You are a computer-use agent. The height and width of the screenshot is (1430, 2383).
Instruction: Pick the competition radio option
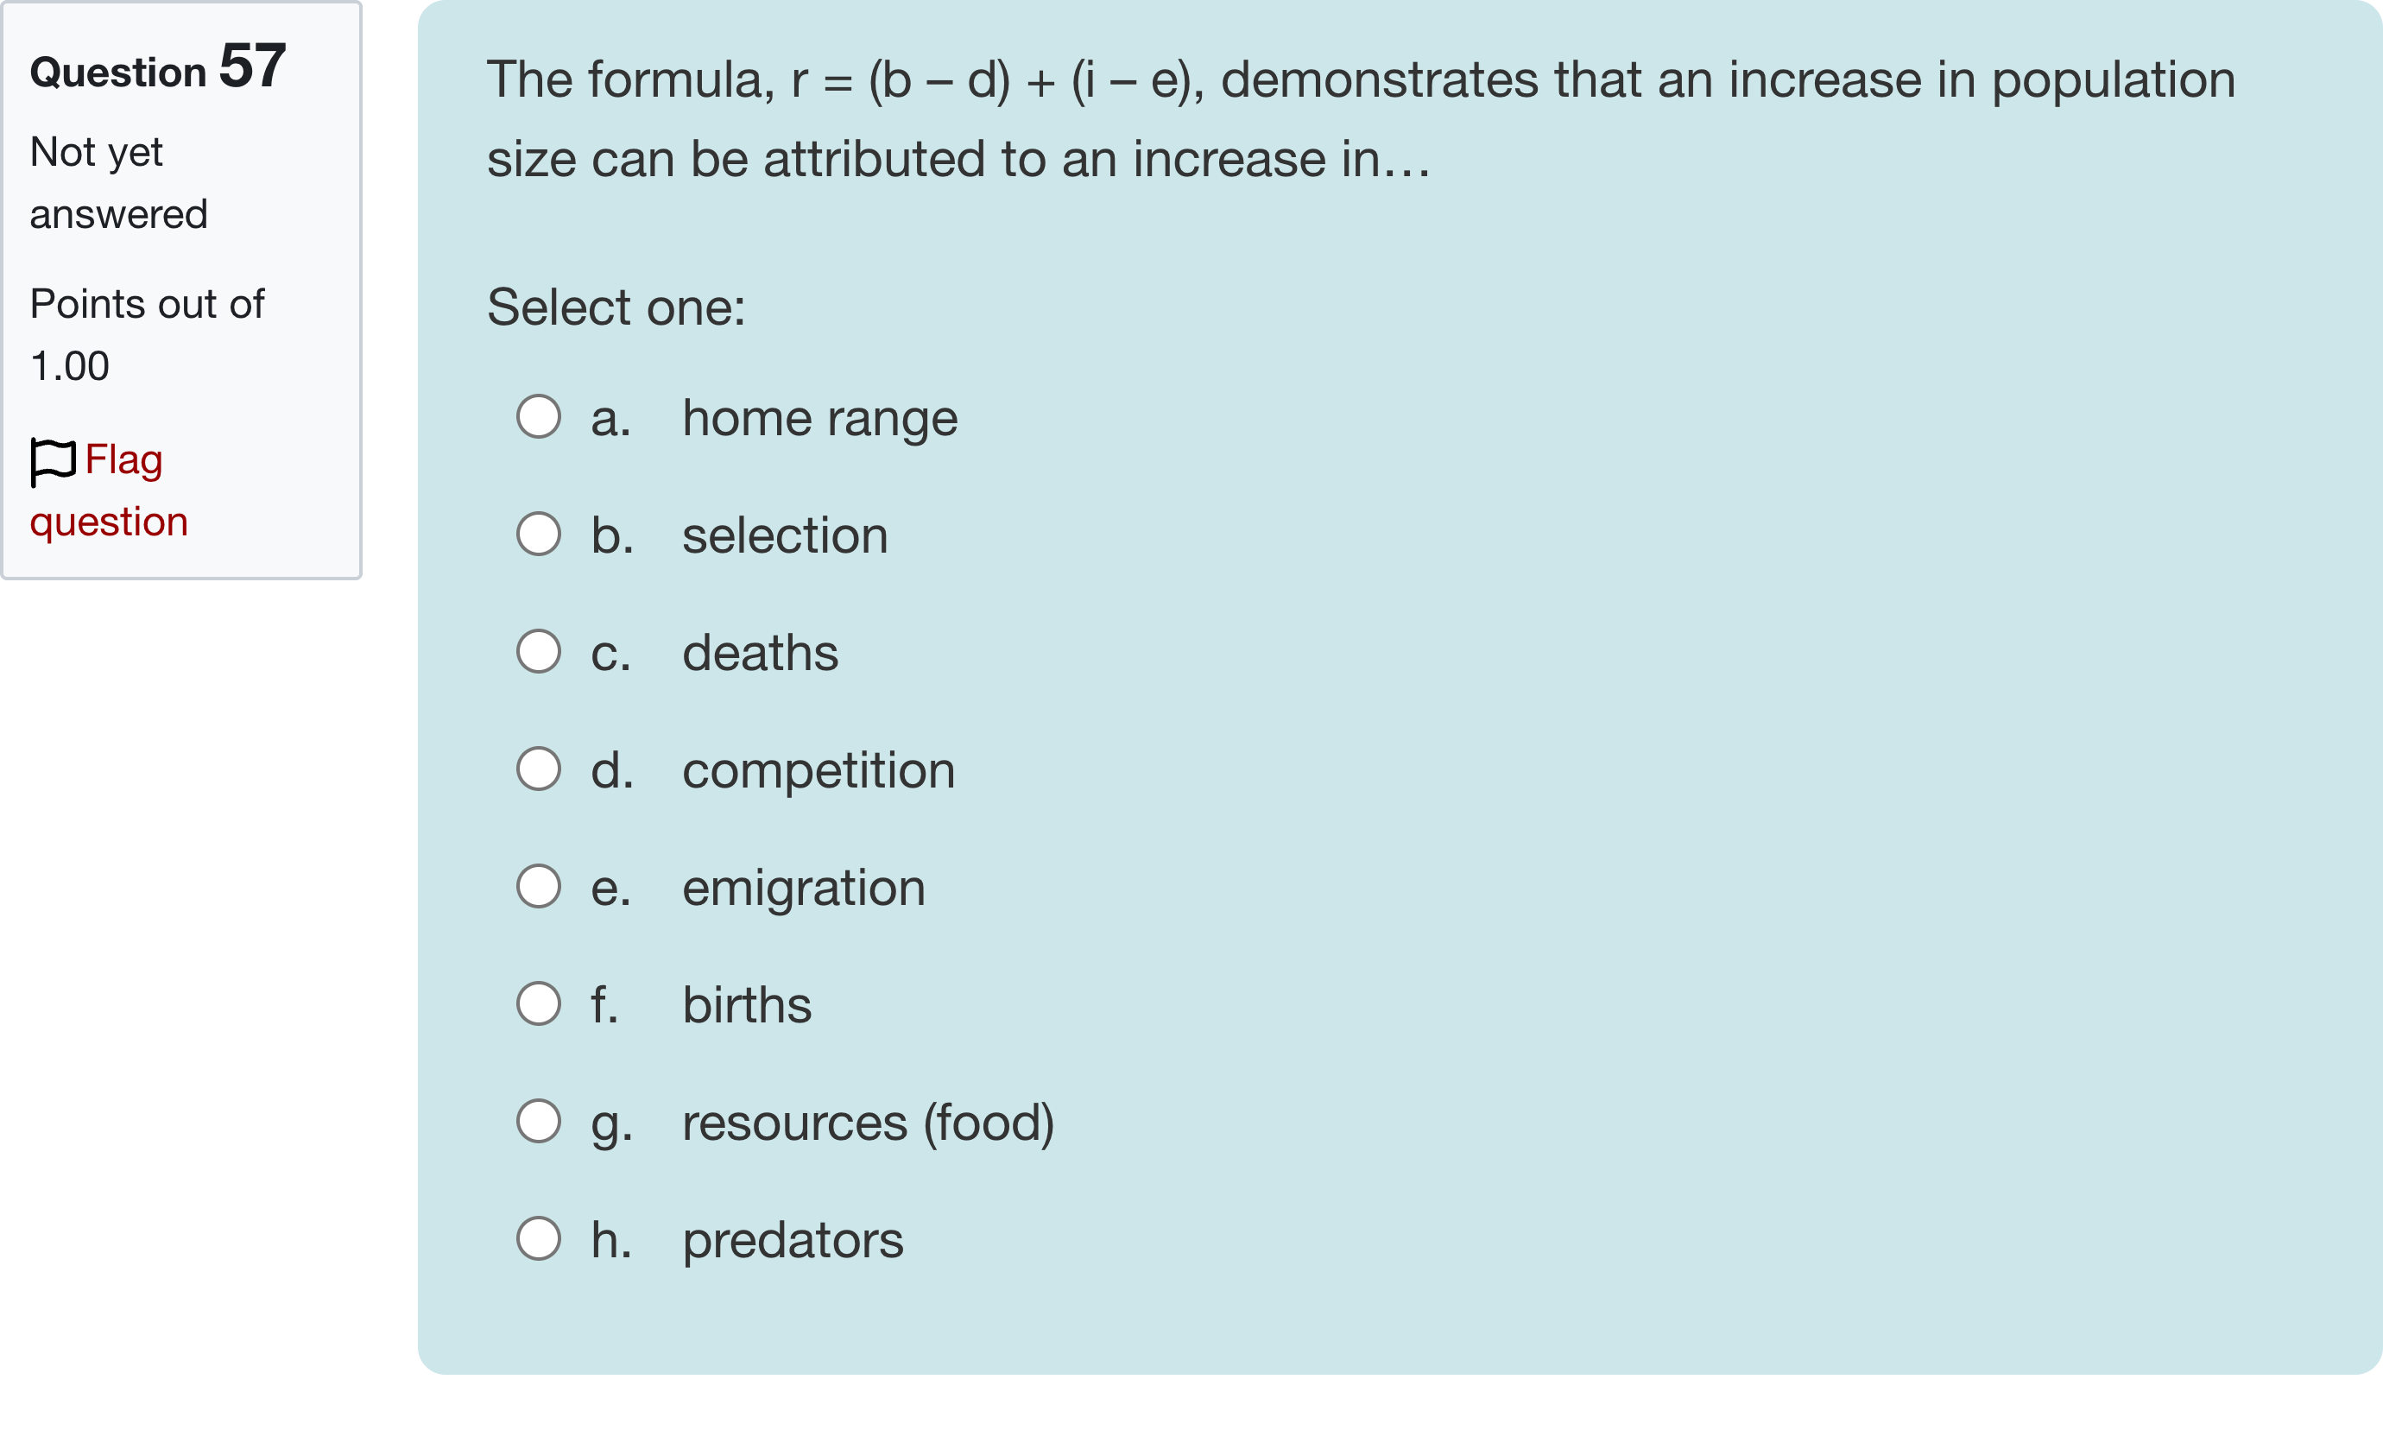pyautogui.click(x=539, y=769)
